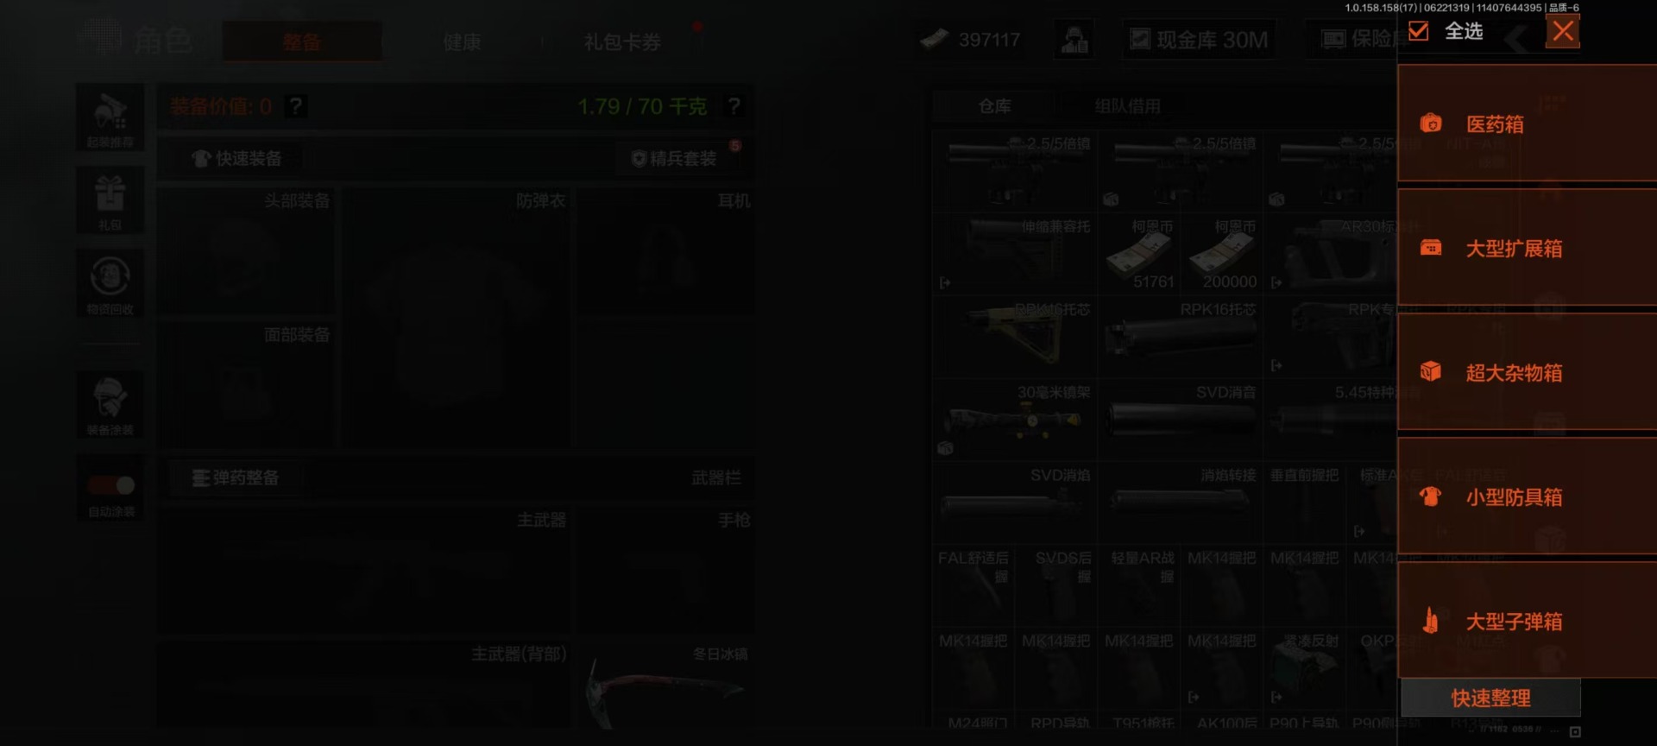1657x746 pixels.
Task: Close the sorting panel with red X
Action: tap(1562, 32)
